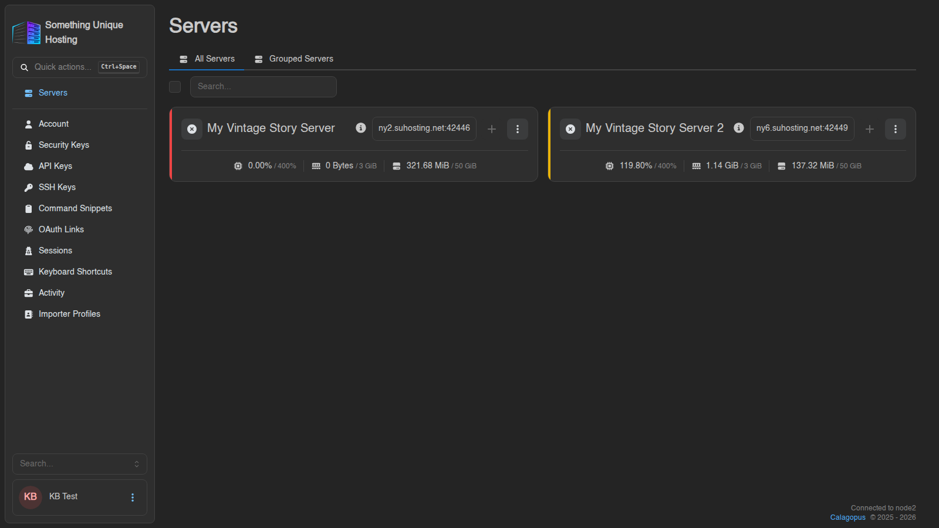Image resolution: width=939 pixels, height=528 pixels.
Task: Open the Calagopus footer link
Action: pyautogui.click(x=847, y=517)
